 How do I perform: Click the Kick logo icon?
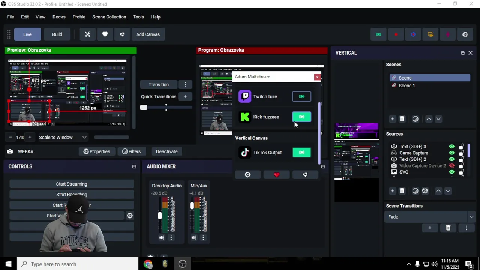pos(245,117)
